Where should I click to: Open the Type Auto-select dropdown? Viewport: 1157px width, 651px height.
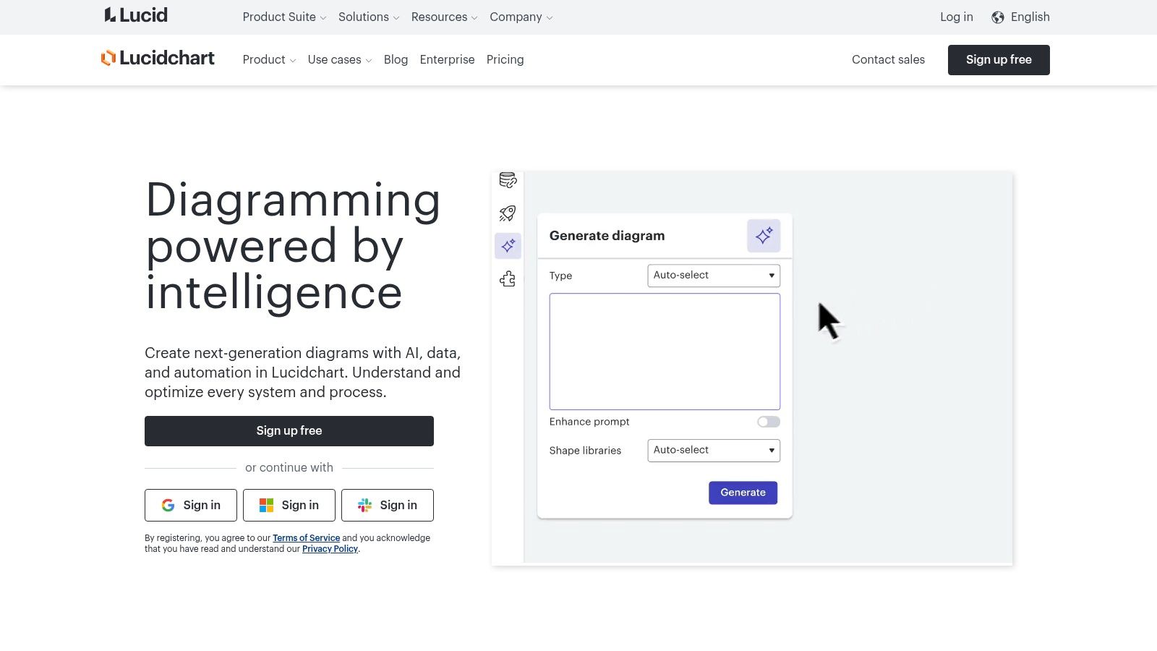pos(714,276)
